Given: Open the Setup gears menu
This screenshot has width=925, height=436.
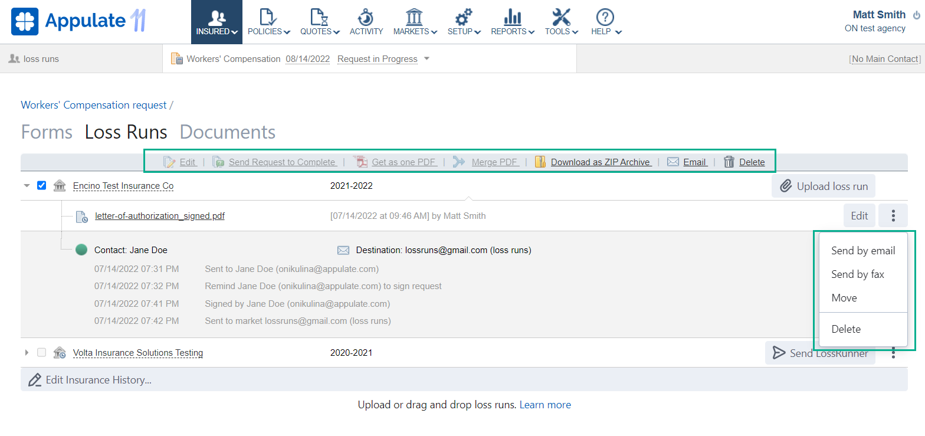Looking at the screenshot, I should pyautogui.click(x=464, y=18).
